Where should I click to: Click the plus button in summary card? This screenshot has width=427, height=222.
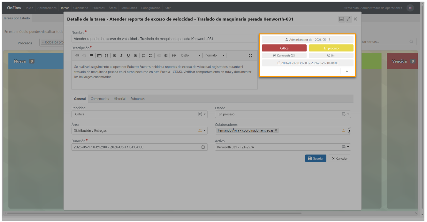tap(347, 72)
